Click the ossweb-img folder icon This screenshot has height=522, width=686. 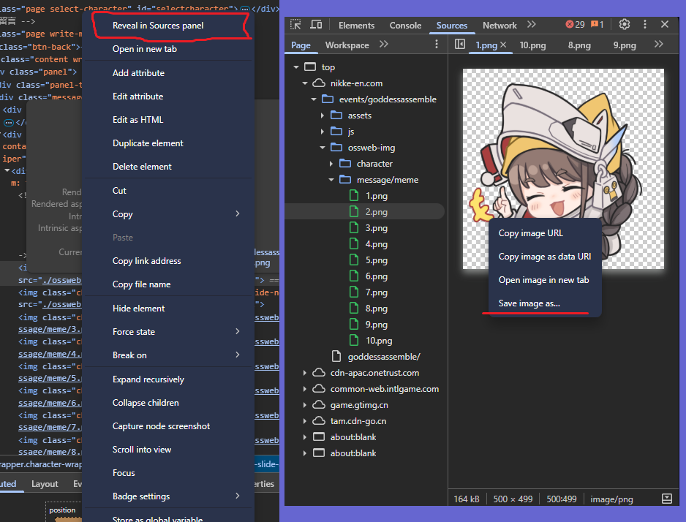(336, 148)
